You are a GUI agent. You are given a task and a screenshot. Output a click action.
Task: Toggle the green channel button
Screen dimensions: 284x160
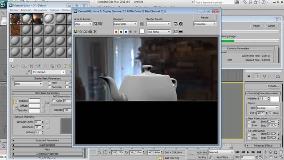[121, 32]
